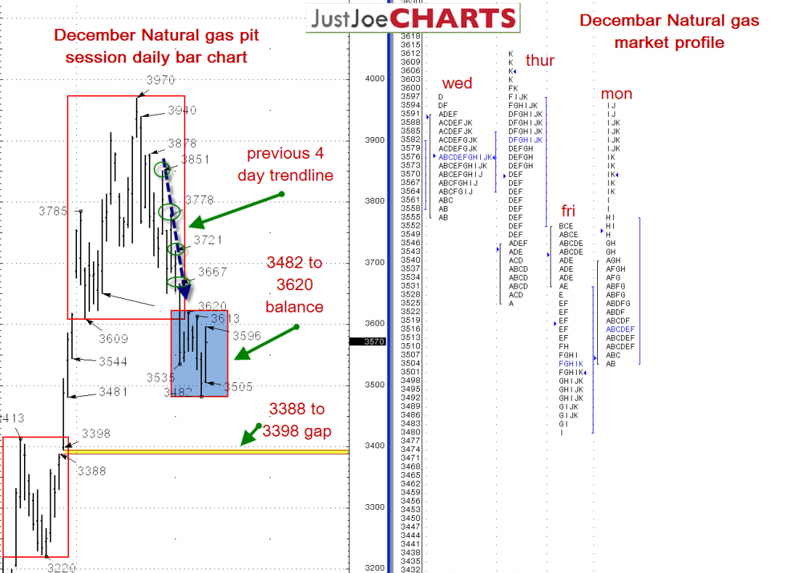The width and height of the screenshot is (799, 573).
Task: Select the 'fri' market profile label
Action: click(568, 210)
